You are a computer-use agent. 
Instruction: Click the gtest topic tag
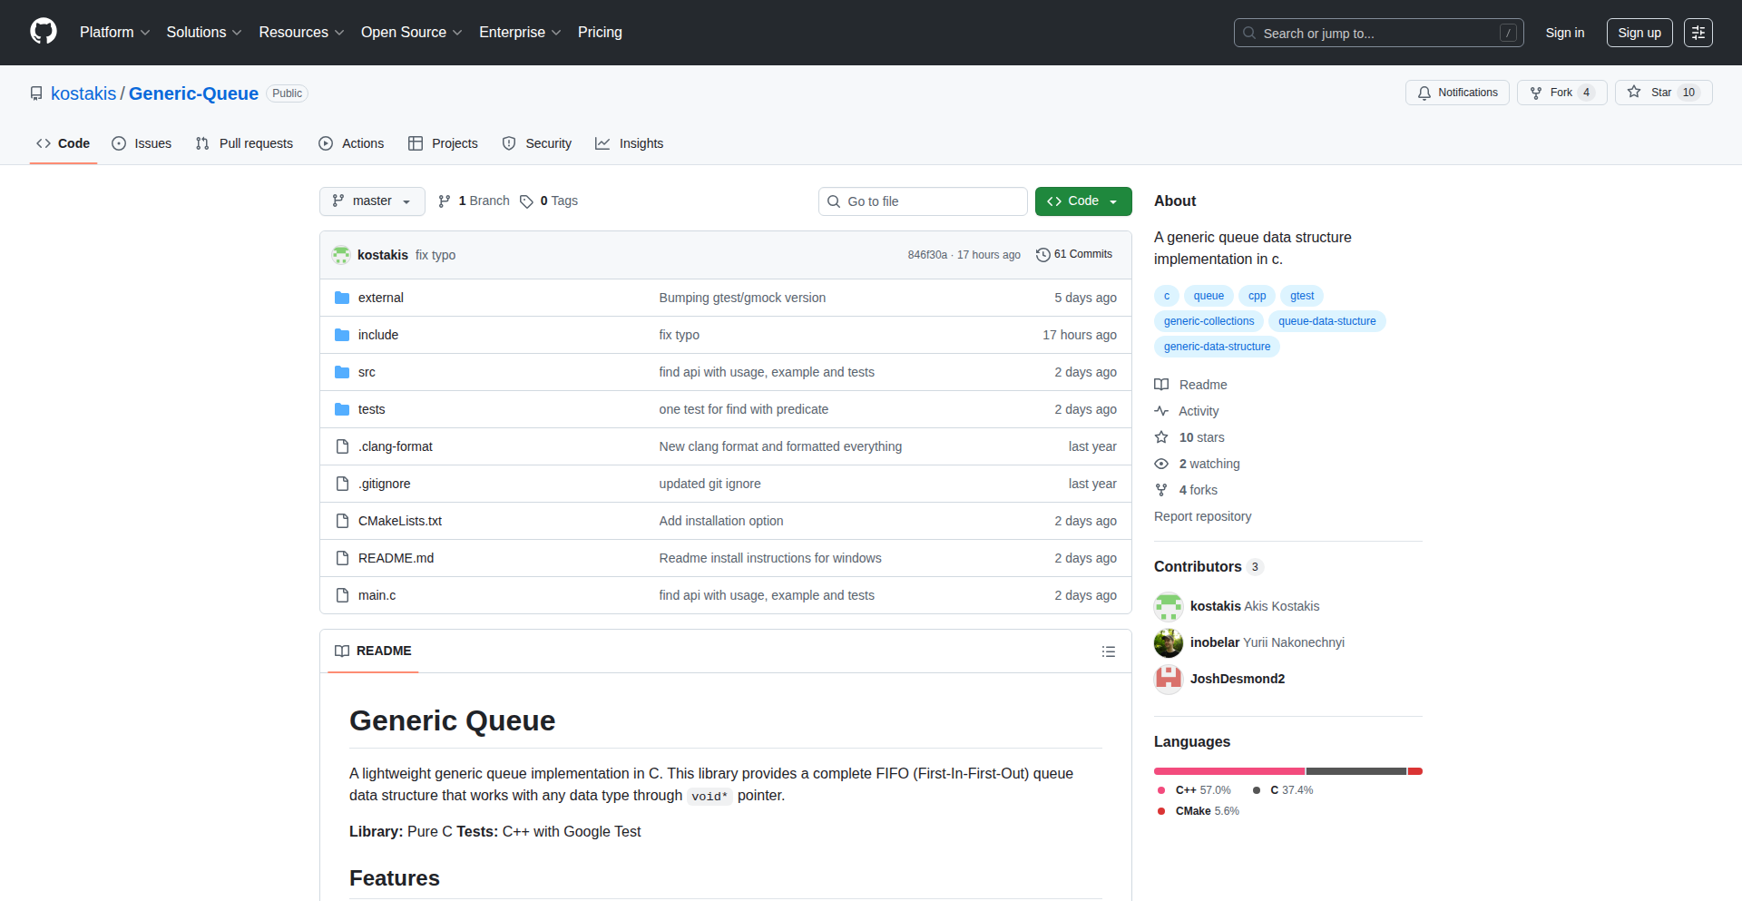point(1302,296)
